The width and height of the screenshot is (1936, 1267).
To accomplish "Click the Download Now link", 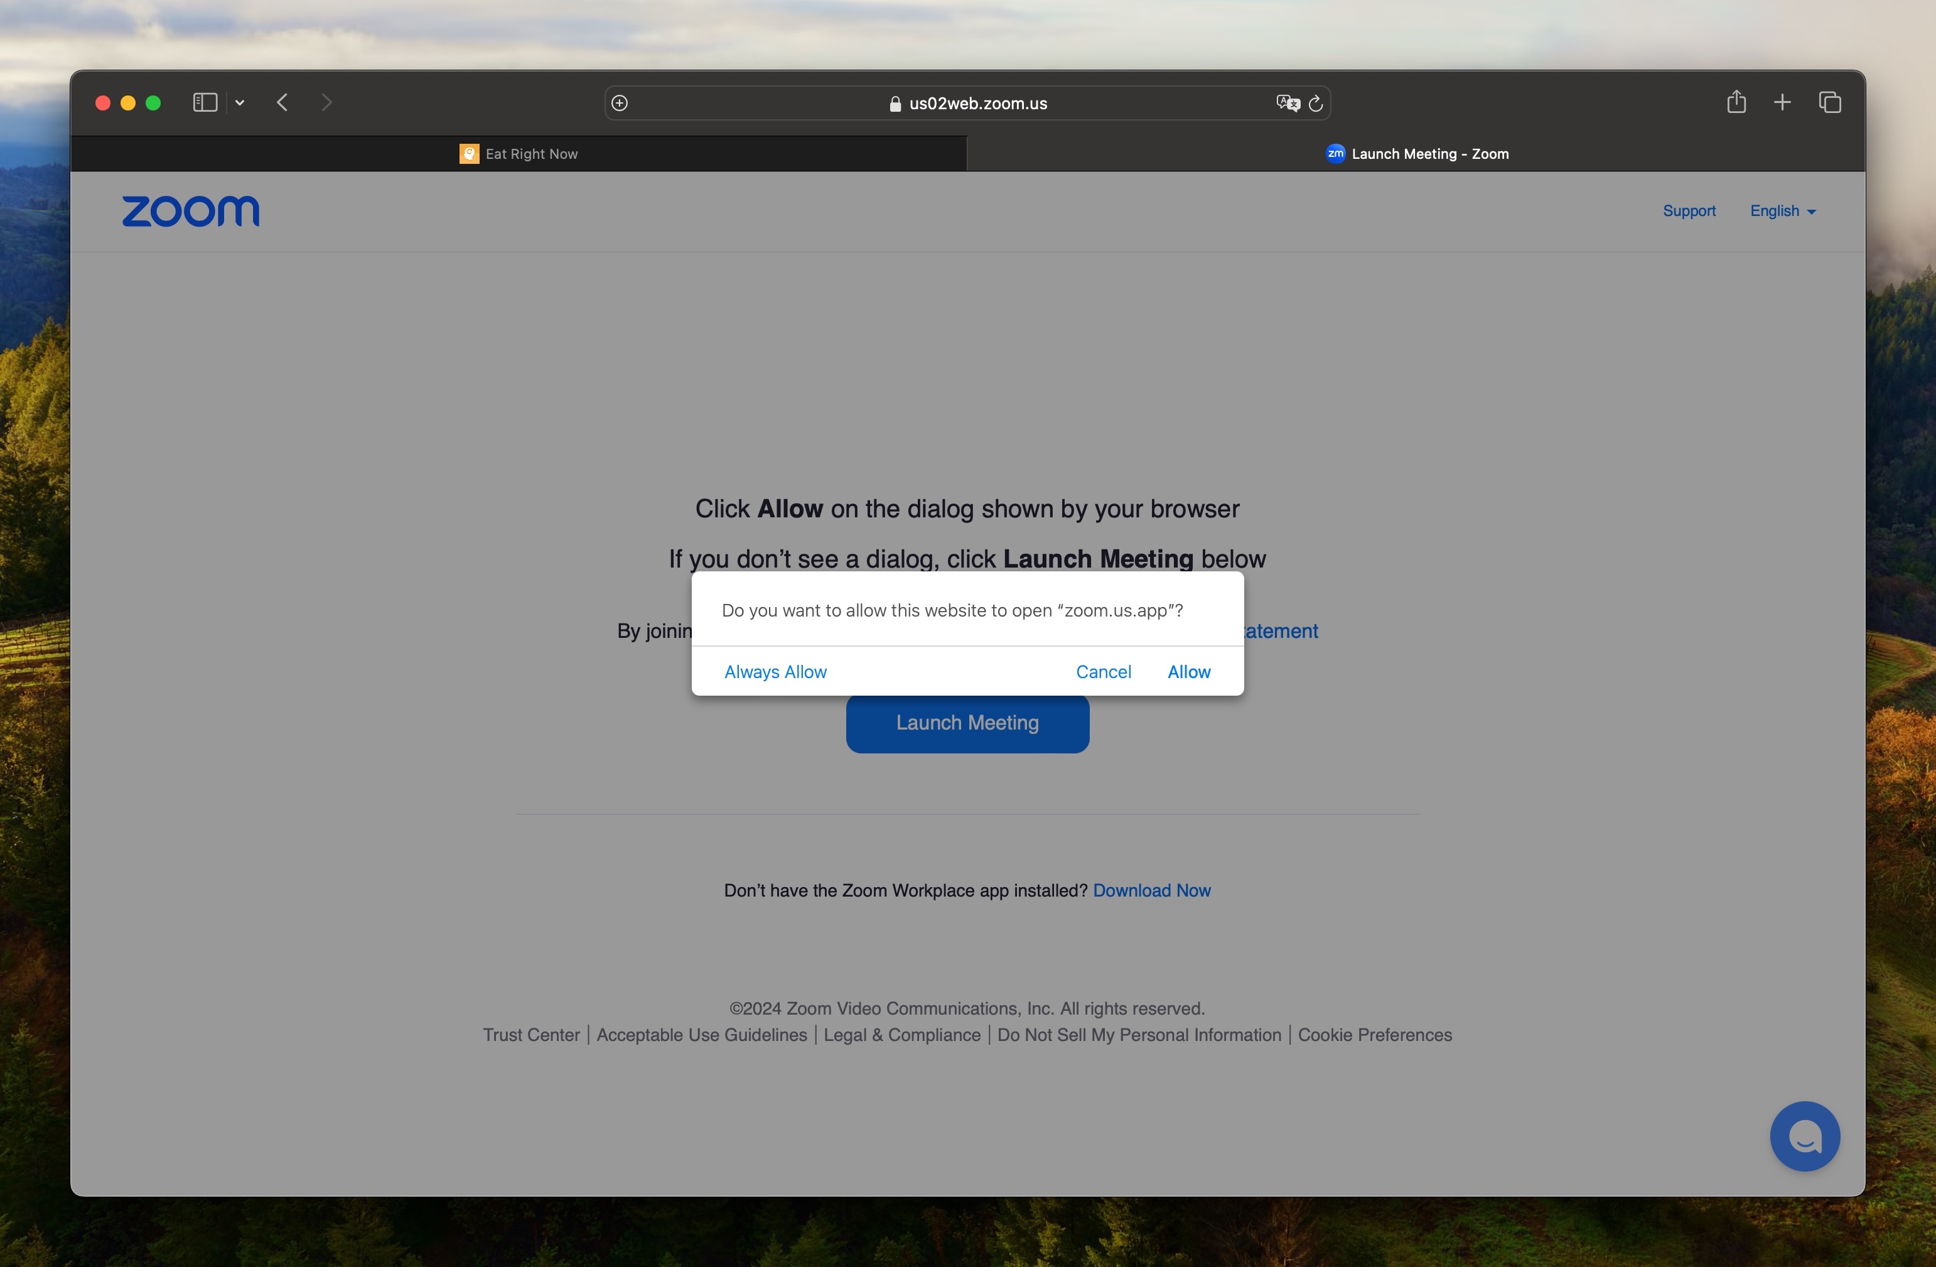I will [1152, 890].
